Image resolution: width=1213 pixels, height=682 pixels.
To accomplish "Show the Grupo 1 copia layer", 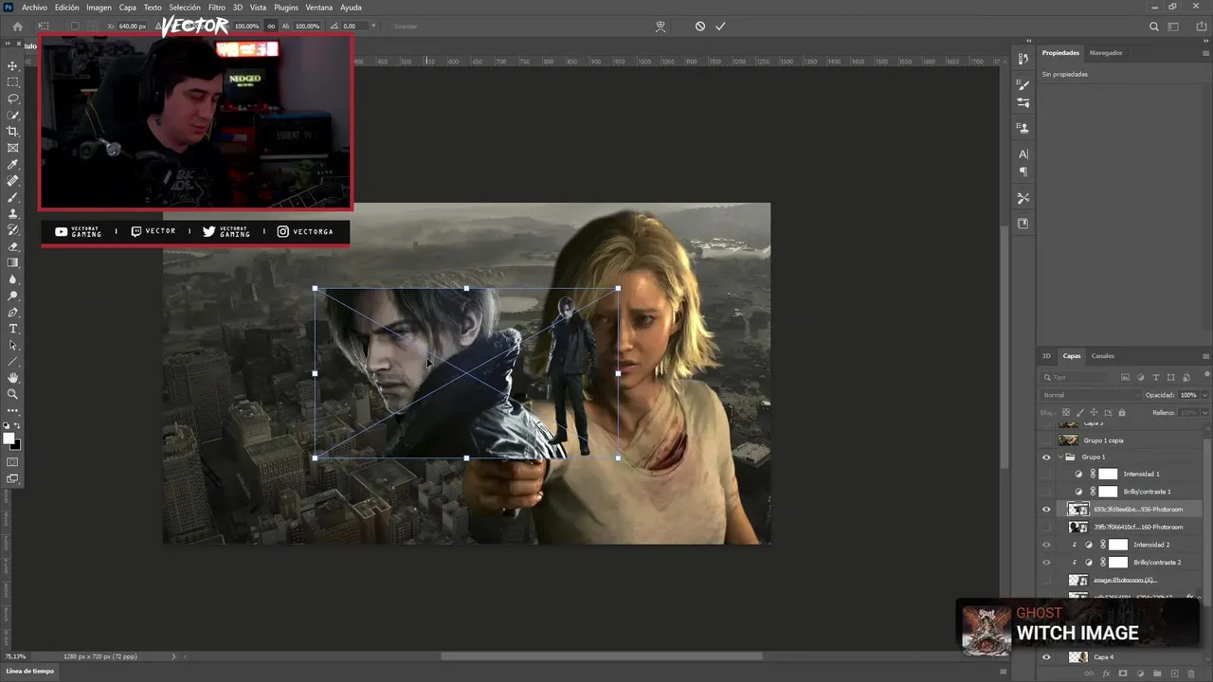I will coord(1046,440).
